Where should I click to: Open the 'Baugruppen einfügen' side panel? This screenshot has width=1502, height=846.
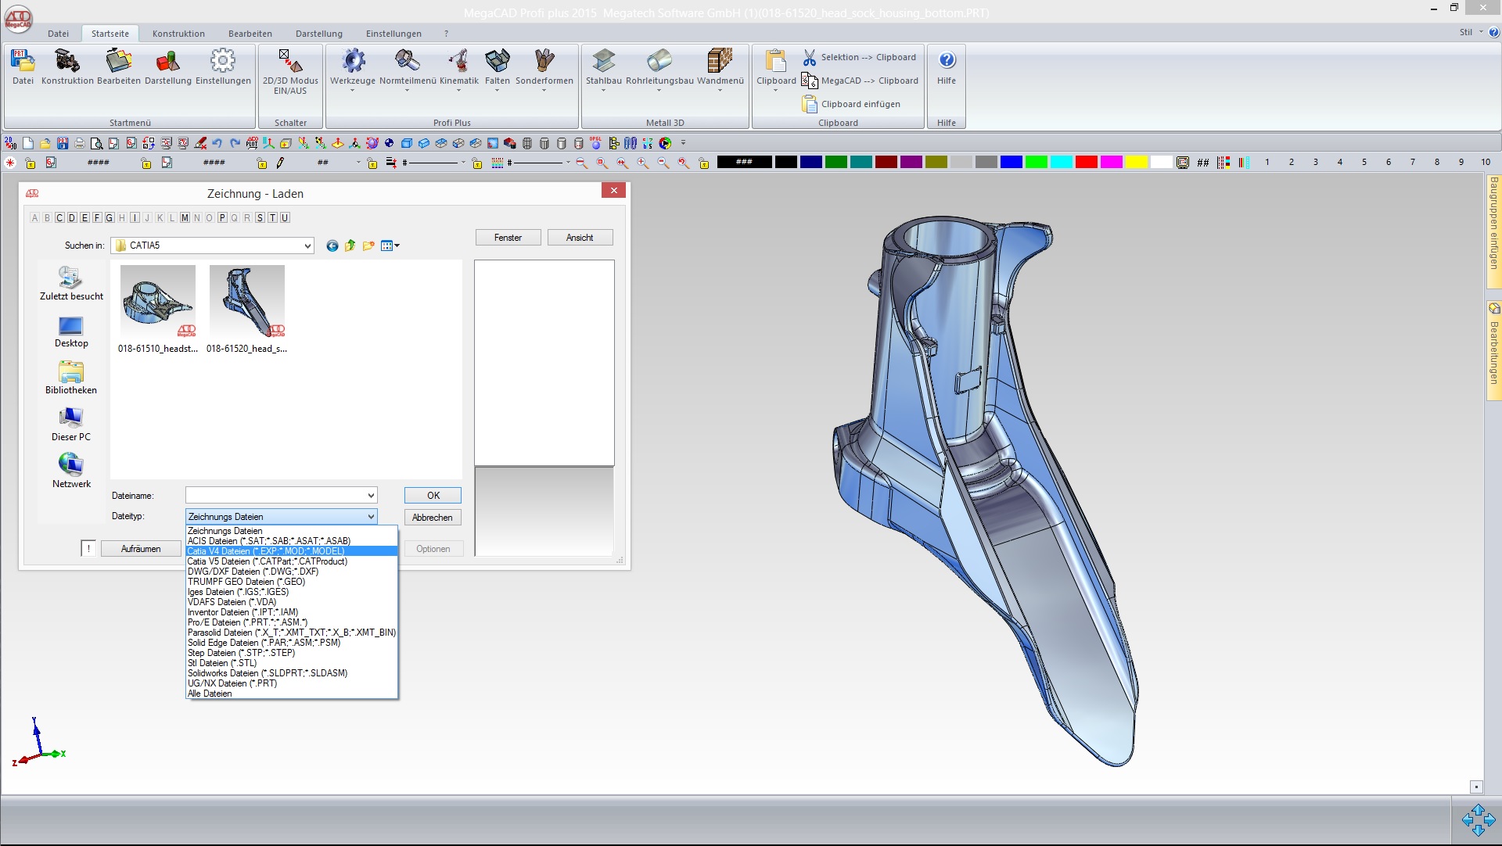1493,231
